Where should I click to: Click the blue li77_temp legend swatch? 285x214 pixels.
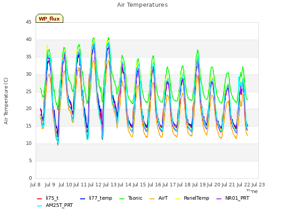click(x=83, y=199)
